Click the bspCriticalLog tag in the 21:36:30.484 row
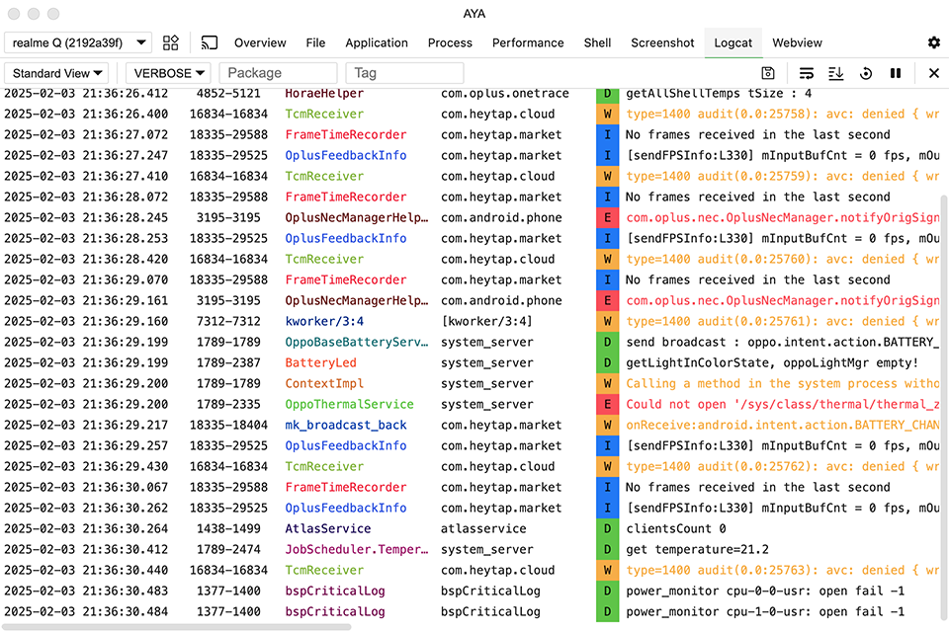The image size is (949, 632). pyautogui.click(x=335, y=611)
